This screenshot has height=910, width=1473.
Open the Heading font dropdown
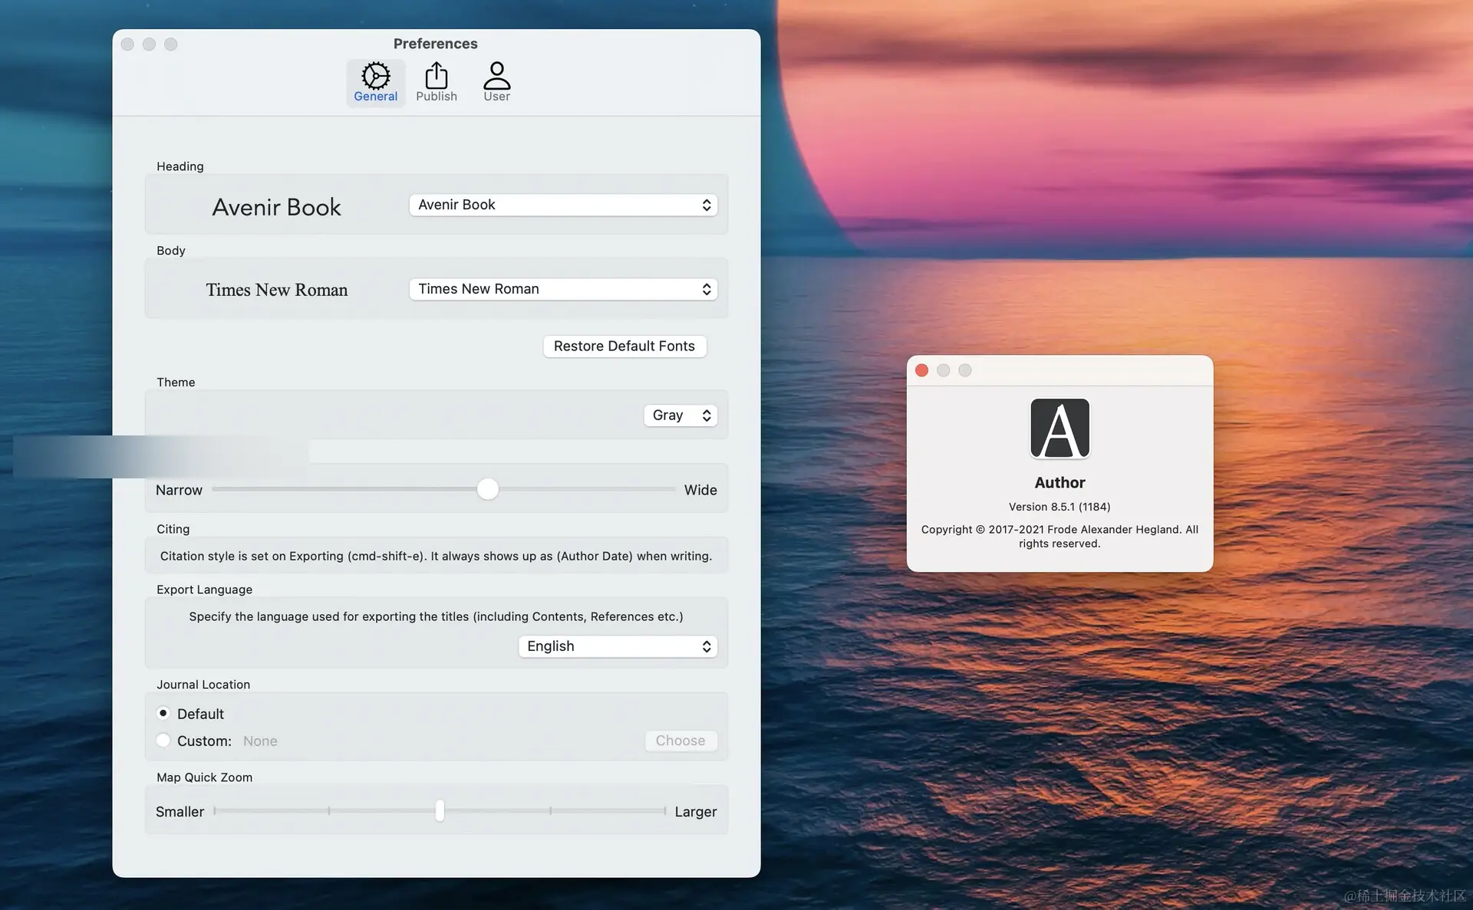[x=563, y=205]
